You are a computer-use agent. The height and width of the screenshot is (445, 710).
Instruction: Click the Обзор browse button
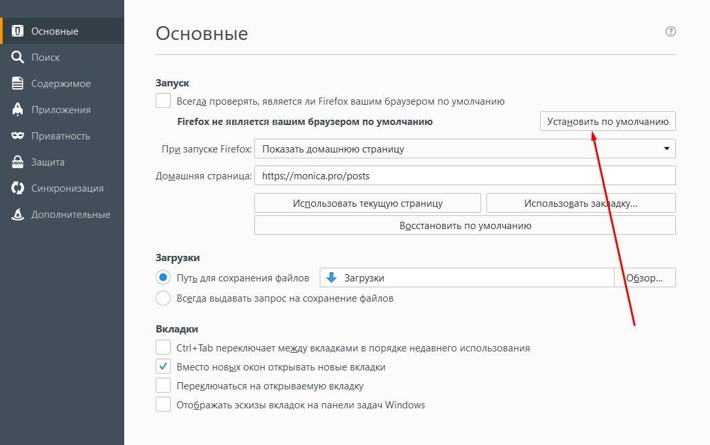(645, 277)
